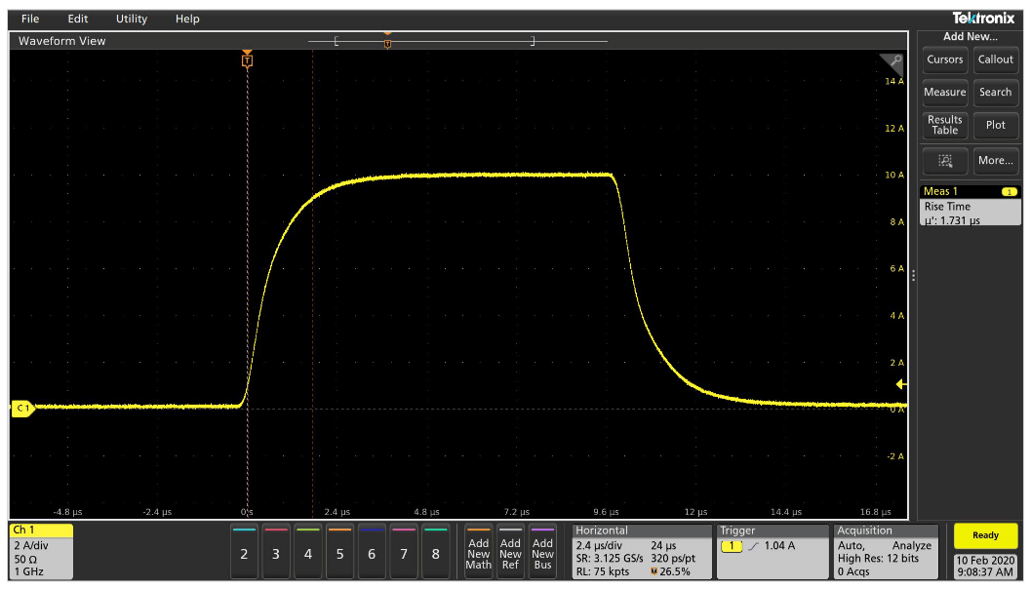Enable channel 8
Image resolution: width=1031 pixels, height=589 pixels.
(x=436, y=552)
